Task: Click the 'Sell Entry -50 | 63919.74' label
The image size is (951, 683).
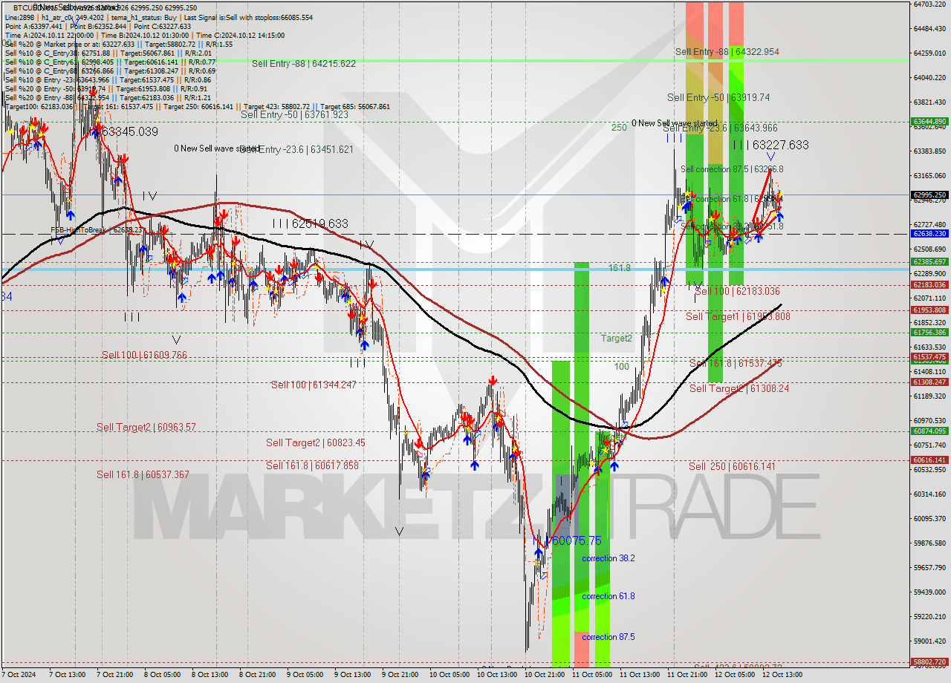Action: 718,97
